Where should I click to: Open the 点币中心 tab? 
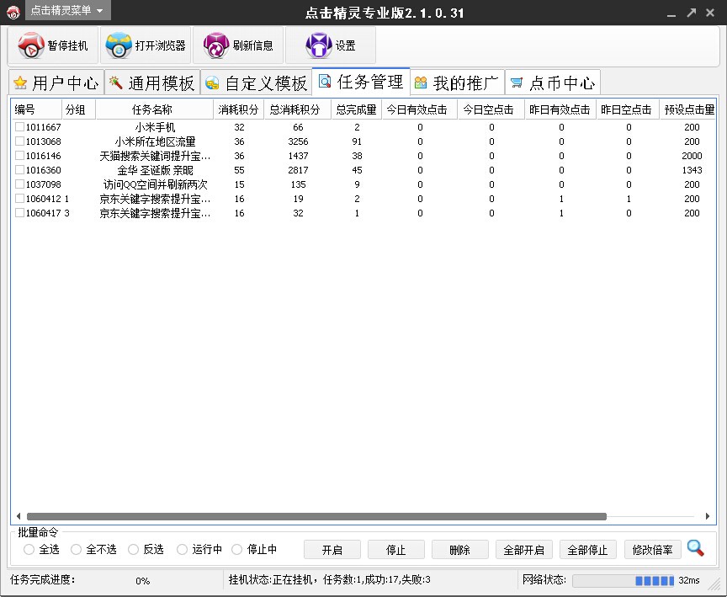[x=553, y=83]
